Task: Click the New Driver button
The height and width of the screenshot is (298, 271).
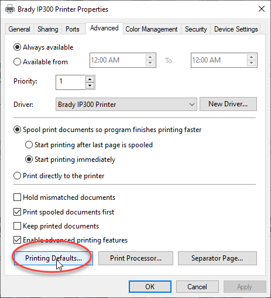Action: (x=228, y=104)
